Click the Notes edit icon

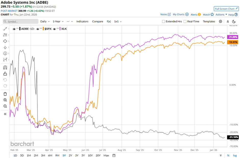(x=169, y=14)
